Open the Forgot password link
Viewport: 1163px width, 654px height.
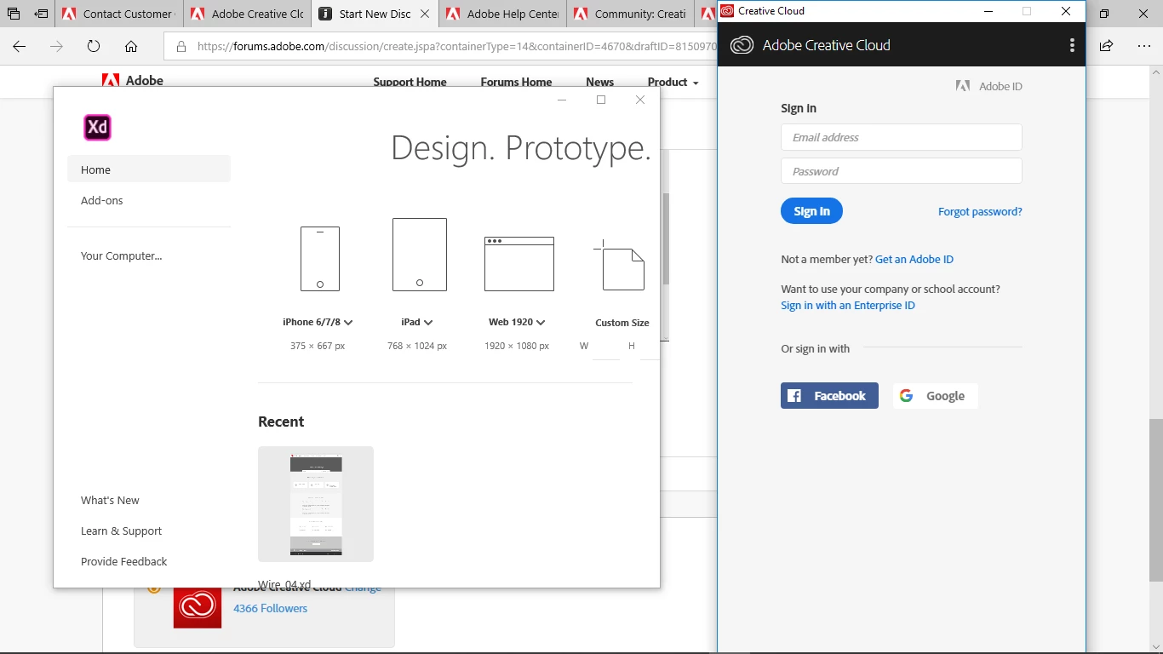[980, 212]
